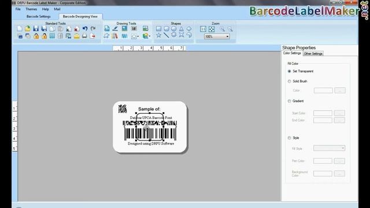
Task: Click the browse button next to Color
Action: tap(340, 90)
